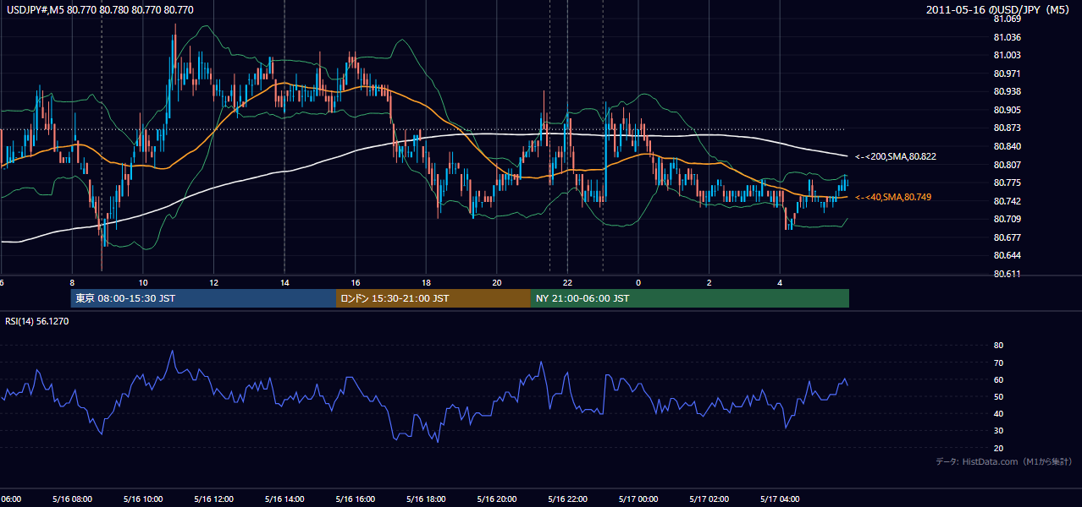Click RSI axis level 20
Image resolution: width=1082 pixels, height=507 pixels.
click(x=999, y=448)
